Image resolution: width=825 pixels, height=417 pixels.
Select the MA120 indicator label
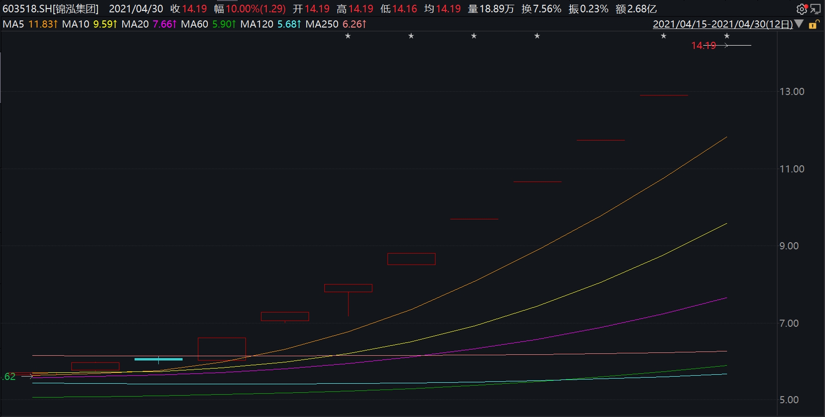tap(257, 24)
